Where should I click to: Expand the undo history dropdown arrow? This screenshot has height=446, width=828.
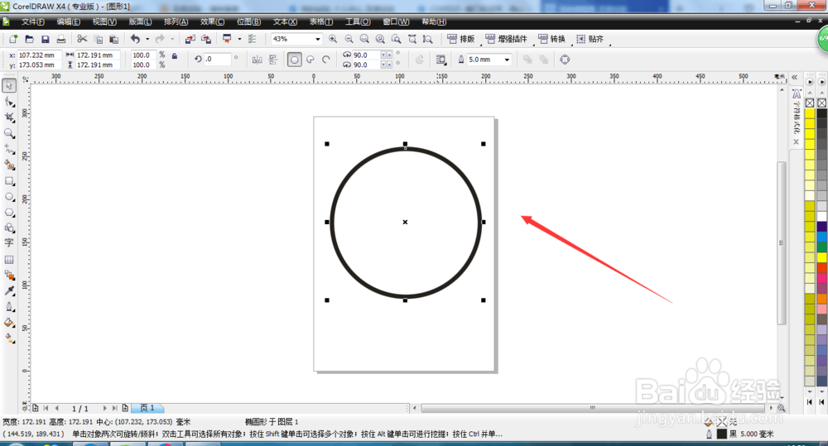point(147,39)
